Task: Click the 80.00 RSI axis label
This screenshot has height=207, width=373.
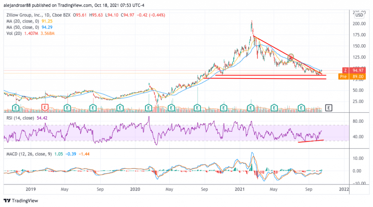Action: click(x=358, y=121)
